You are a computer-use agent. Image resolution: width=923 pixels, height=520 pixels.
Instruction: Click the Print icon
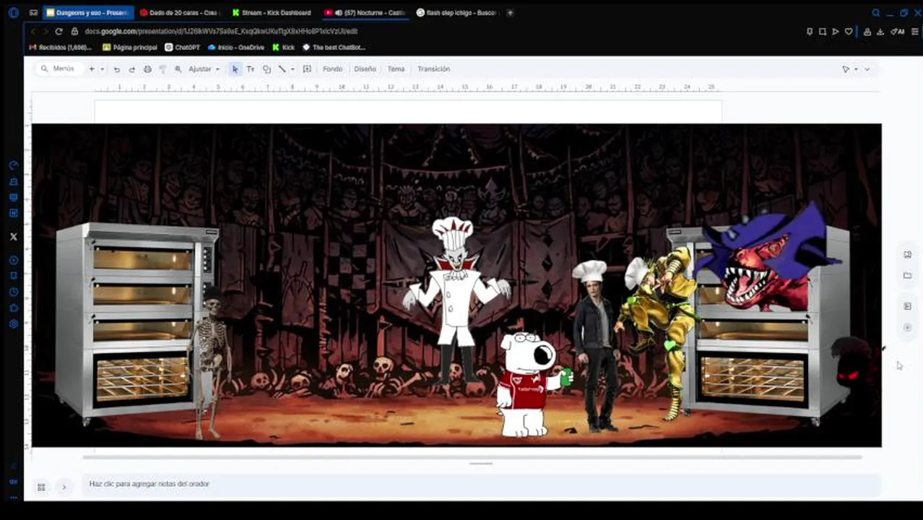click(x=147, y=69)
